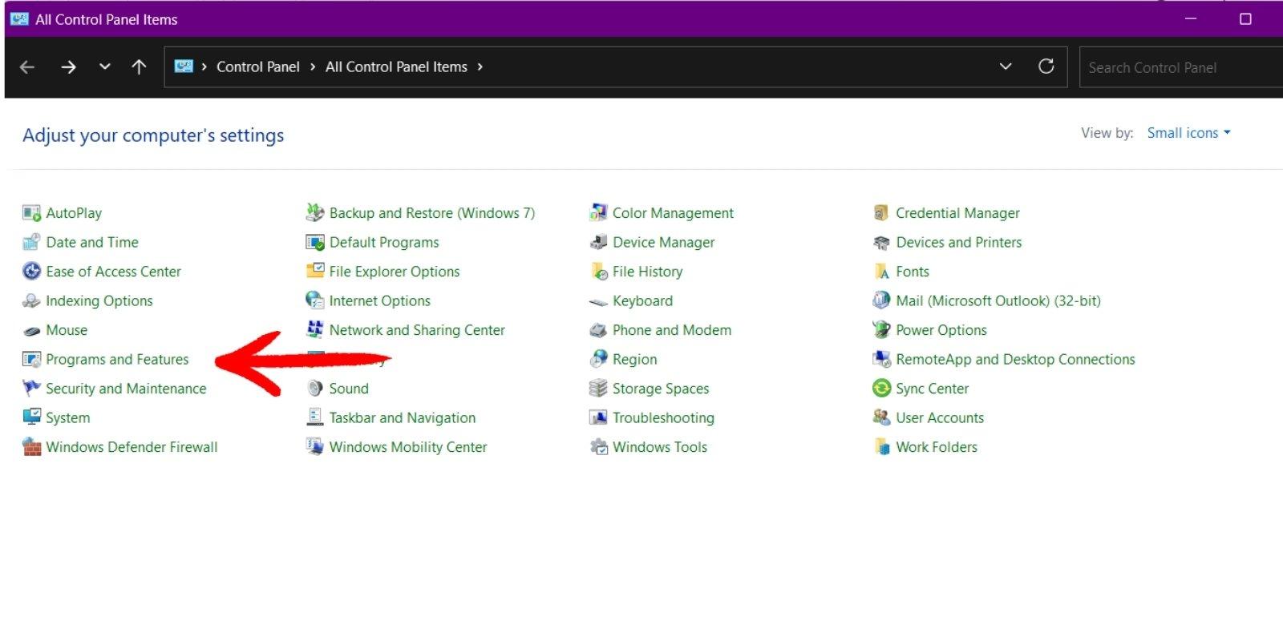The image size is (1283, 641).
Task: Click the Network and Sharing Center icon
Action: (x=315, y=330)
